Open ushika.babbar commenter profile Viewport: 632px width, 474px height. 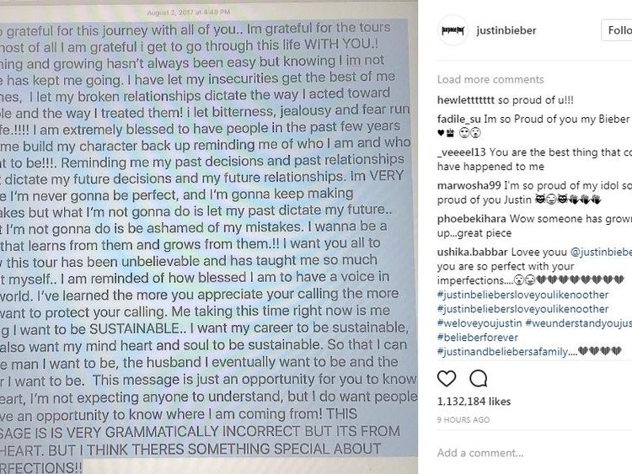click(473, 252)
